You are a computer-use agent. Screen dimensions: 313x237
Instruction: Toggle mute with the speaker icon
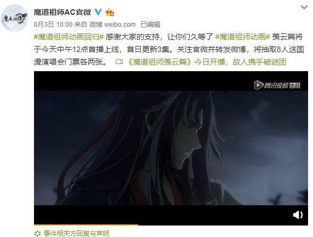tap(298, 215)
